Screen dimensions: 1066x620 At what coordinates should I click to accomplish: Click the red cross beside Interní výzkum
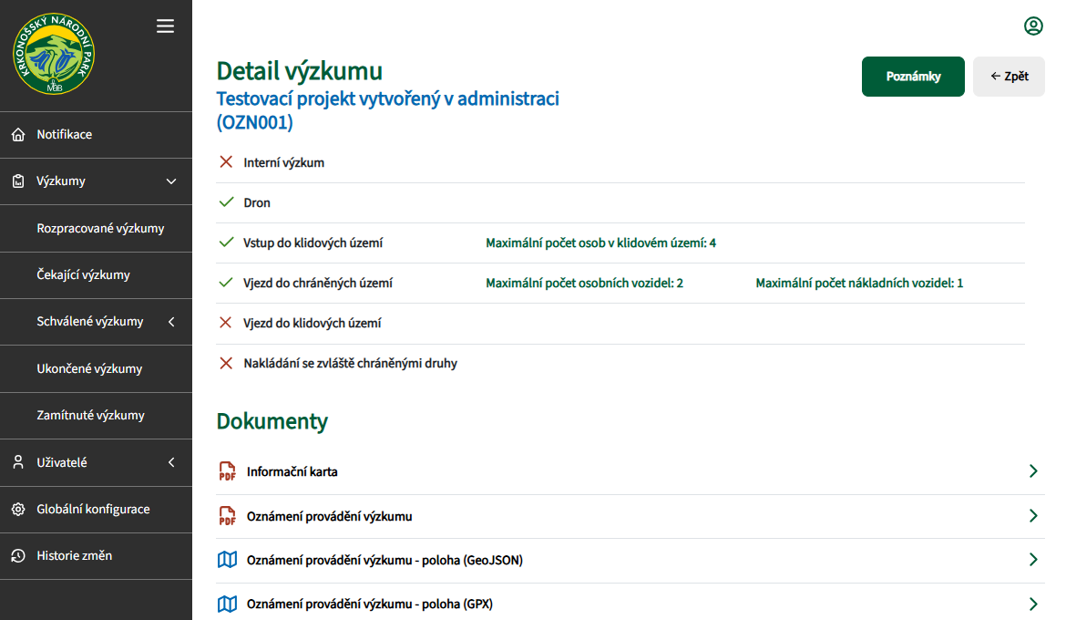point(227,162)
